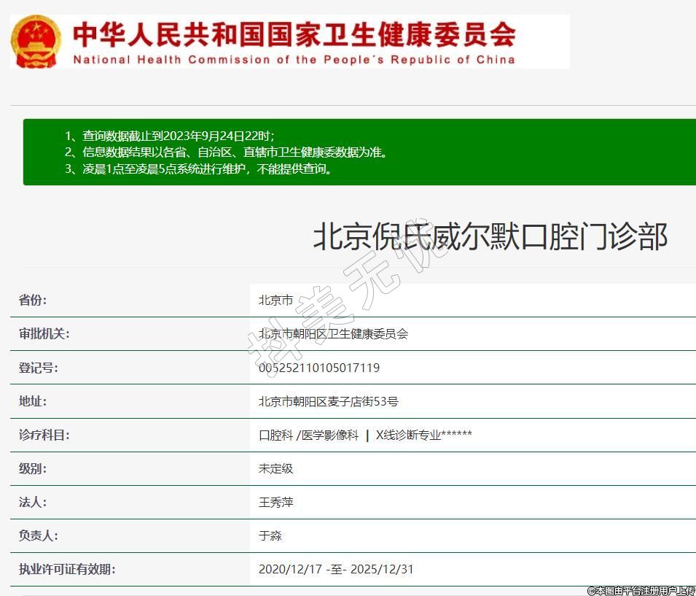Click the English National Health Commission text
The image size is (696, 596).
point(294,60)
